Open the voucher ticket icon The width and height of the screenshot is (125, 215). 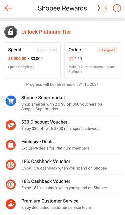click(x=102, y=8)
